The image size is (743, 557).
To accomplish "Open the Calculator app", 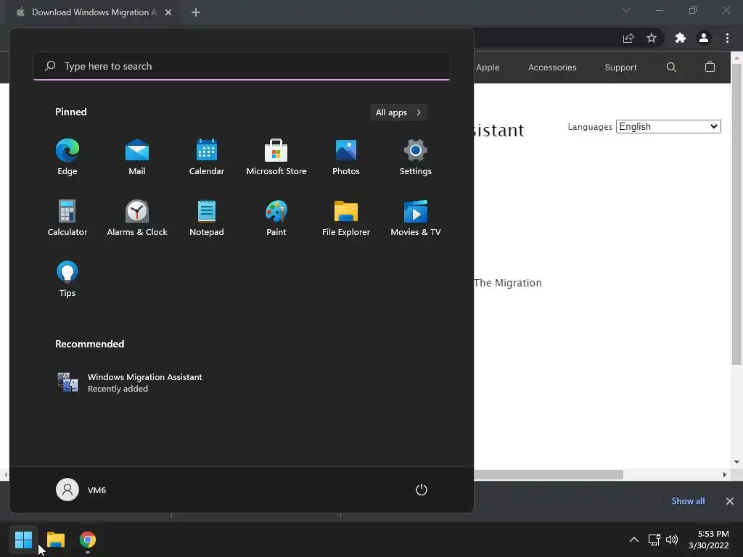I will click(x=67, y=218).
